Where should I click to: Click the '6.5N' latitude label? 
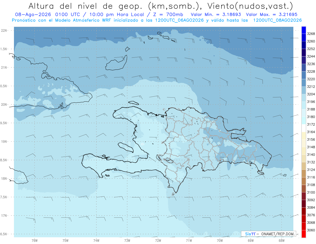(4, 234)
